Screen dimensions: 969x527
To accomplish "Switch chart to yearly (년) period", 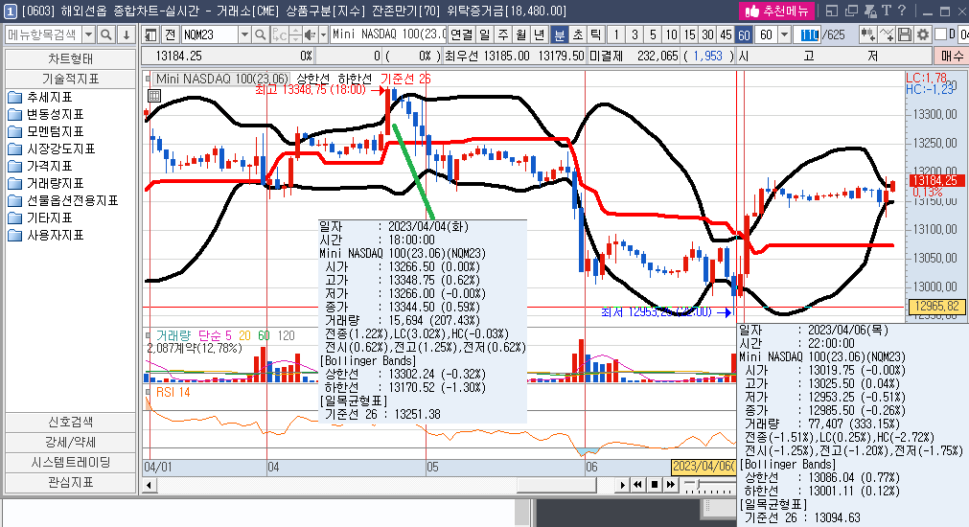I will pos(540,34).
